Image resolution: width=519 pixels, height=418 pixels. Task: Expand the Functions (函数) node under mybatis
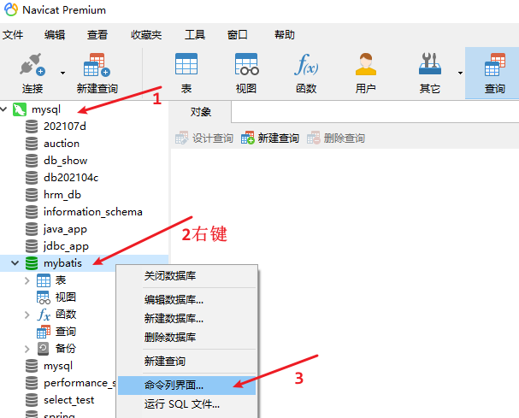click(x=27, y=315)
